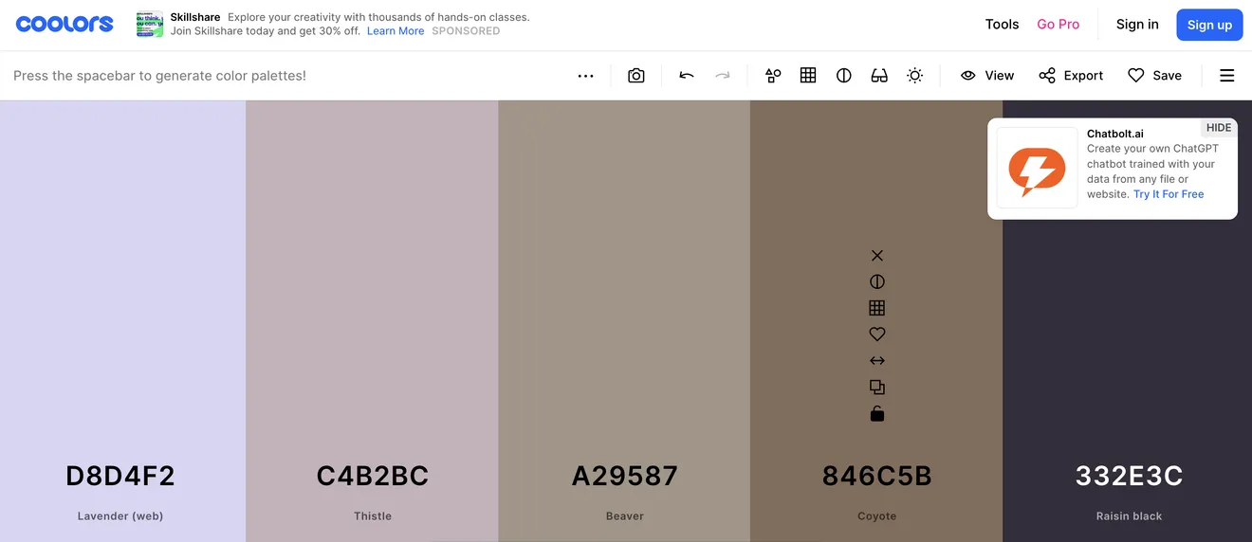
Task: Click the D8D4F2 hex code
Action: [x=120, y=476]
